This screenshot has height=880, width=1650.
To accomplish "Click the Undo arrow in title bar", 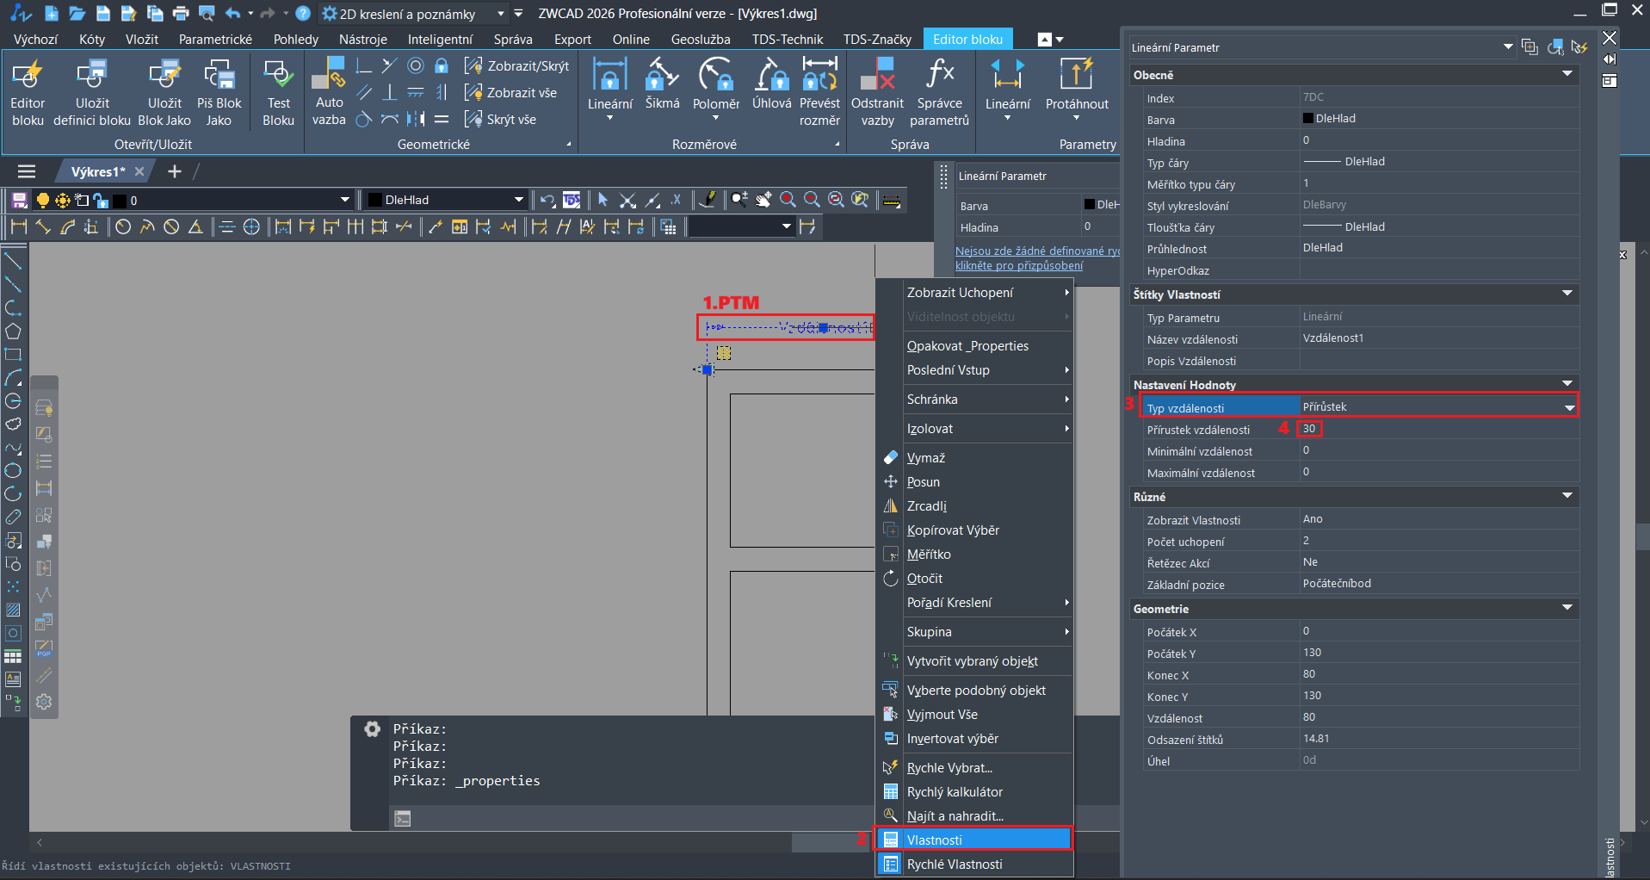I will click(232, 13).
